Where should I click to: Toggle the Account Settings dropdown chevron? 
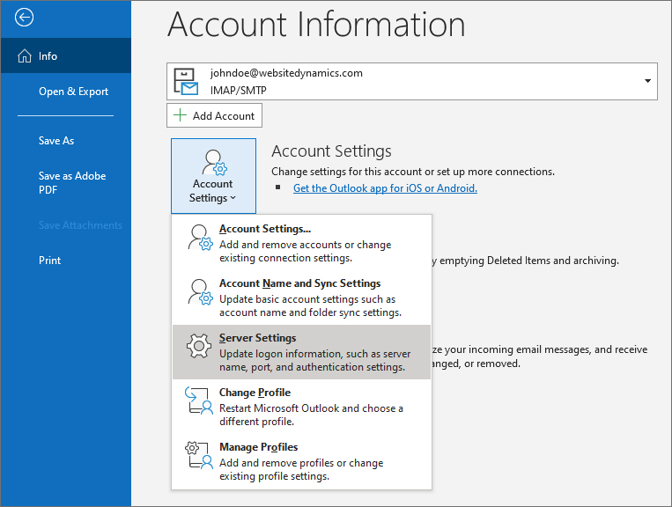tap(233, 198)
